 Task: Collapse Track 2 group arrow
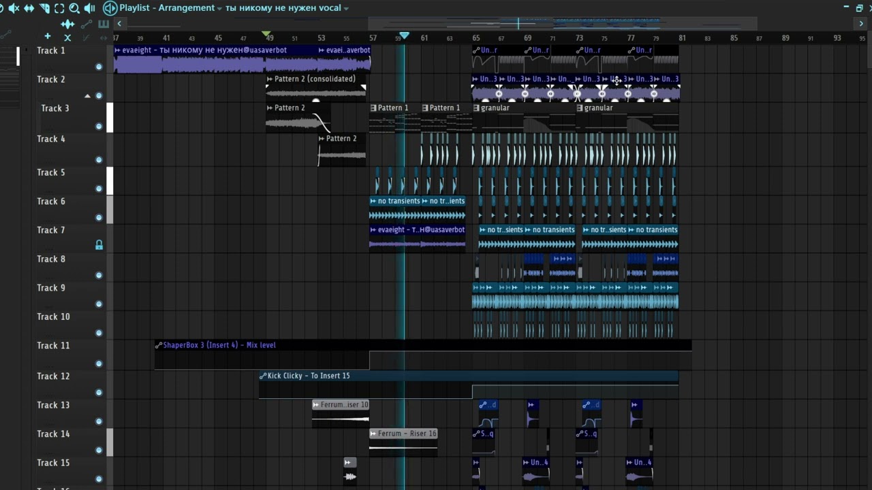click(87, 96)
